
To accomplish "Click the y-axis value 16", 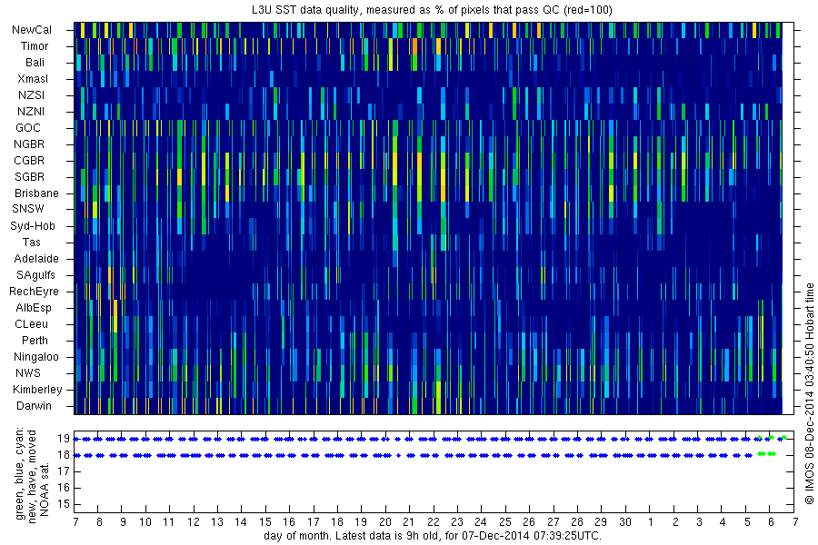I will point(64,488).
